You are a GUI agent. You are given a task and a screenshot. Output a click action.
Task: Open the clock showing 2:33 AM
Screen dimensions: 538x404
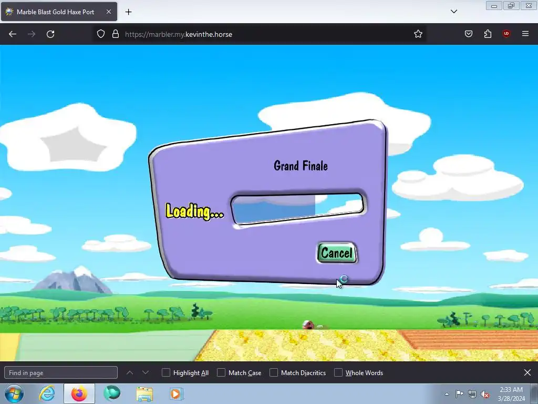click(511, 393)
